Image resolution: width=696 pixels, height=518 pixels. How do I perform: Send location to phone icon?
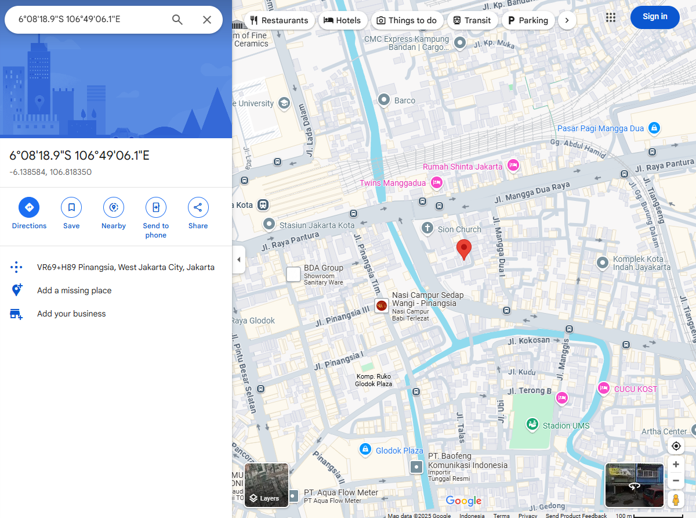click(155, 207)
